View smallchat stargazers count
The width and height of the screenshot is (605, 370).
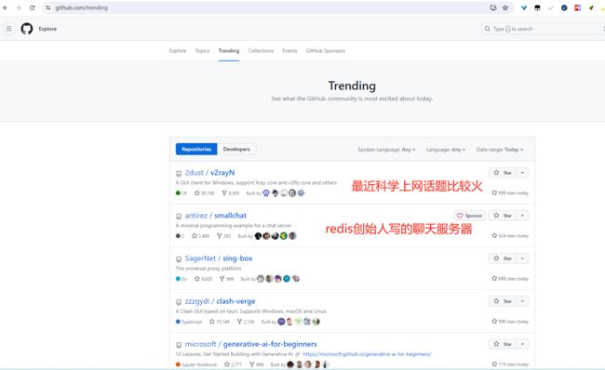pos(200,236)
